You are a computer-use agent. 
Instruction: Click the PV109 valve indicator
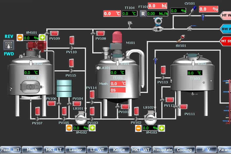[x=54, y=34]
